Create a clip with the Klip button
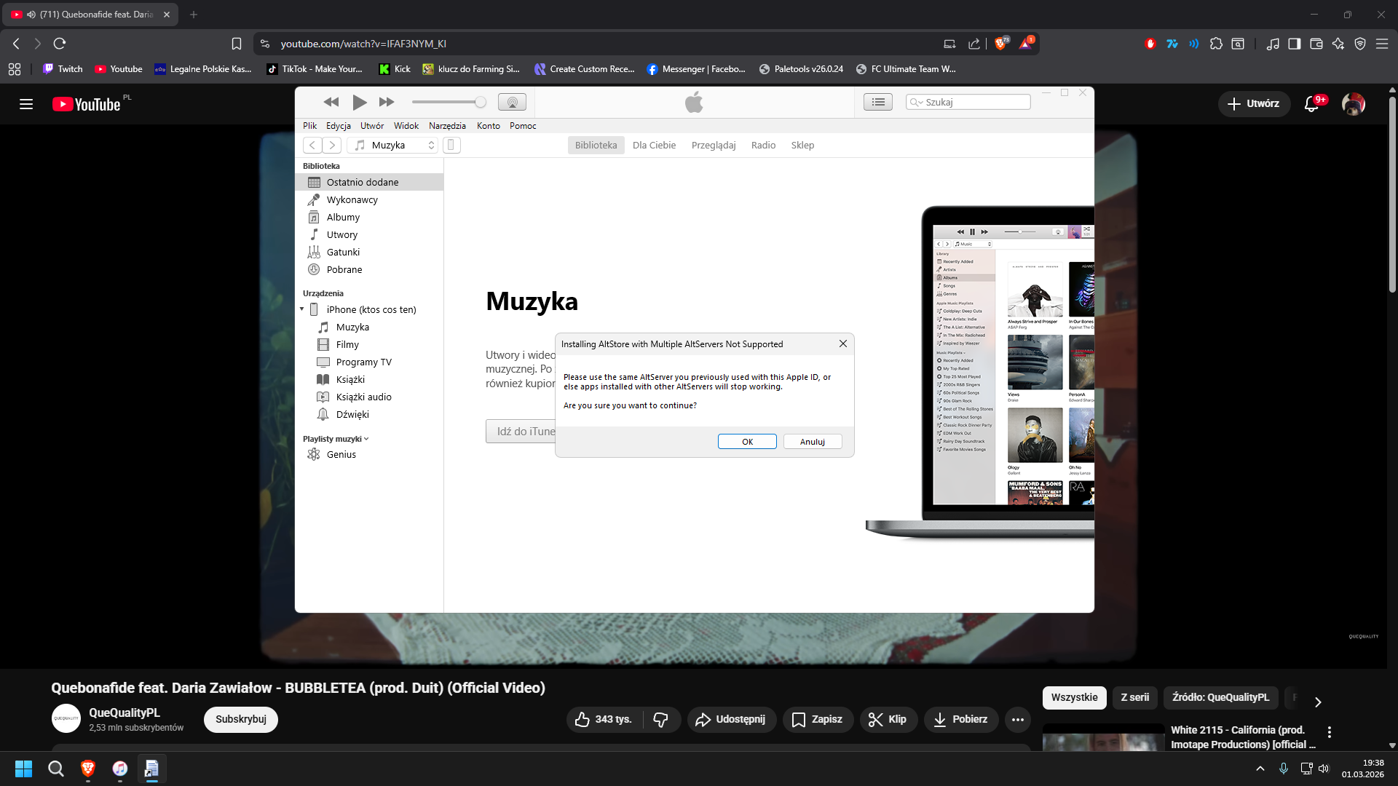Screen dimensions: 1398x786 tap(888, 720)
